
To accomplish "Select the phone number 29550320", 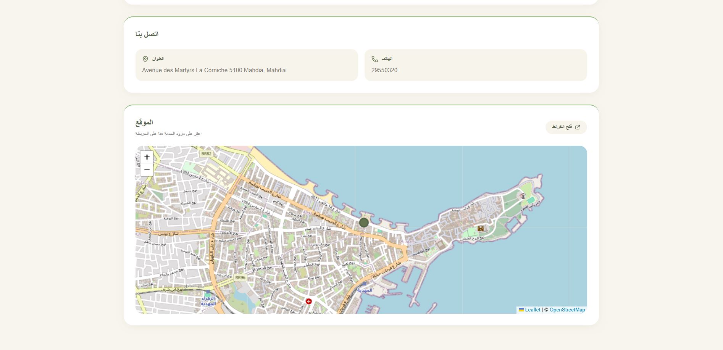I will tap(384, 70).
